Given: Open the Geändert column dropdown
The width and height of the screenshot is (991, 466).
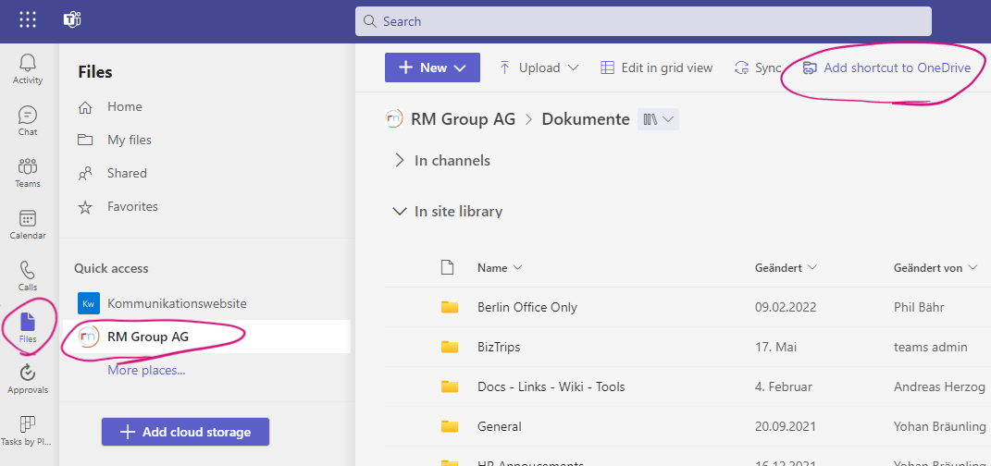Looking at the screenshot, I should click(786, 268).
